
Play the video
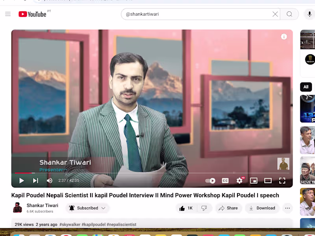click(22, 181)
